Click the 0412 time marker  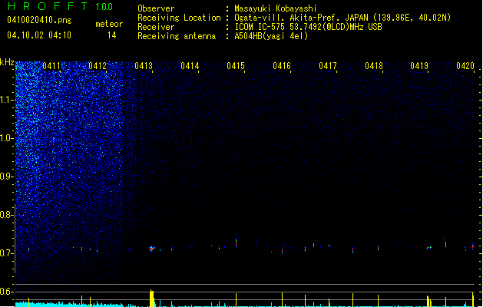point(98,66)
